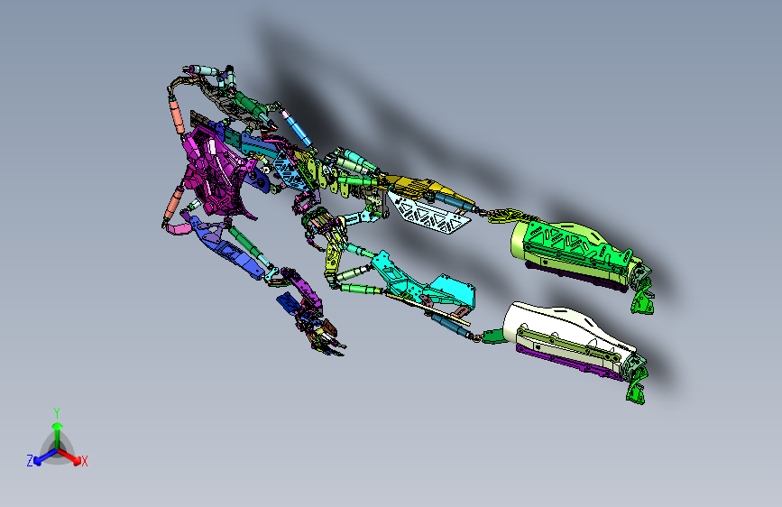Click the blue Z axis of the orientation triad

45,457
